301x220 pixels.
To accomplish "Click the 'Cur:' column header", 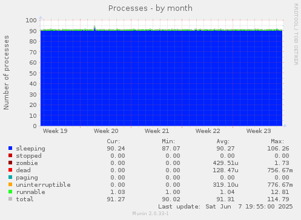I will [113, 141].
